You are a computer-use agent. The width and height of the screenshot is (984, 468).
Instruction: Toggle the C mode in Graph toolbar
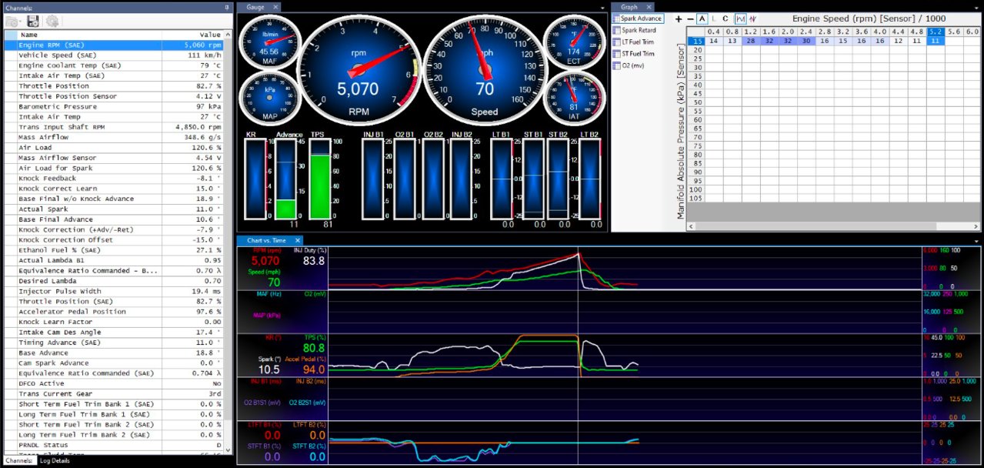point(725,18)
